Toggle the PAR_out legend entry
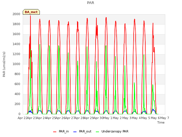The height and width of the screenshot is (137, 182). coord(82,131)
